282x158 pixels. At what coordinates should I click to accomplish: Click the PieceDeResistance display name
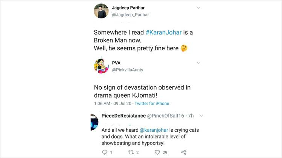[x=123, y=116]
